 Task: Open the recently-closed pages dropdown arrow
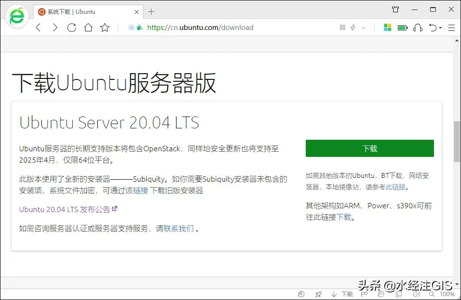(440, 28)
